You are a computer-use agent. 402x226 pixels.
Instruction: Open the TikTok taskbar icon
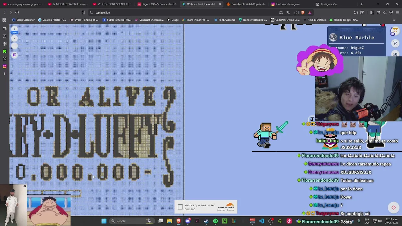(289, 221)
